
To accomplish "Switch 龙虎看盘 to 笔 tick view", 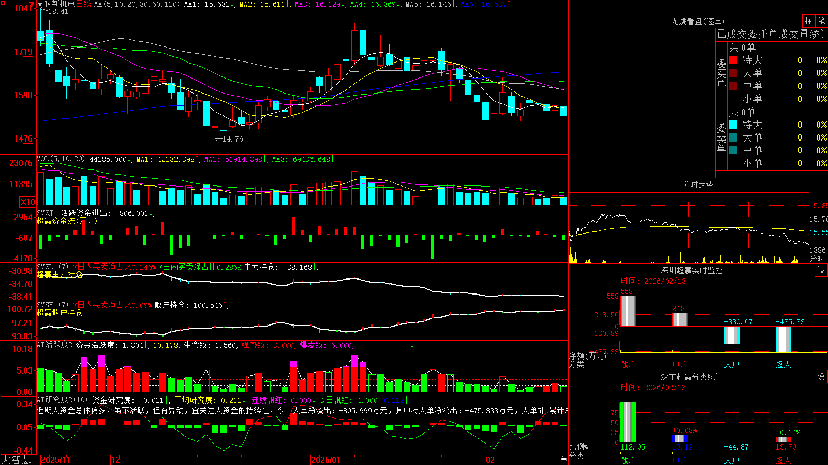I will [x=821, y=21].
